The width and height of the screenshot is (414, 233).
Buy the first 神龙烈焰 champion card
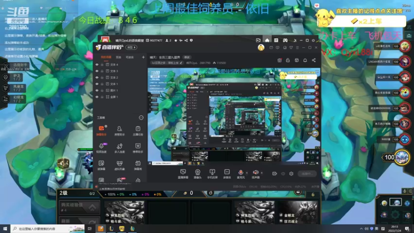tap(124, 212)
